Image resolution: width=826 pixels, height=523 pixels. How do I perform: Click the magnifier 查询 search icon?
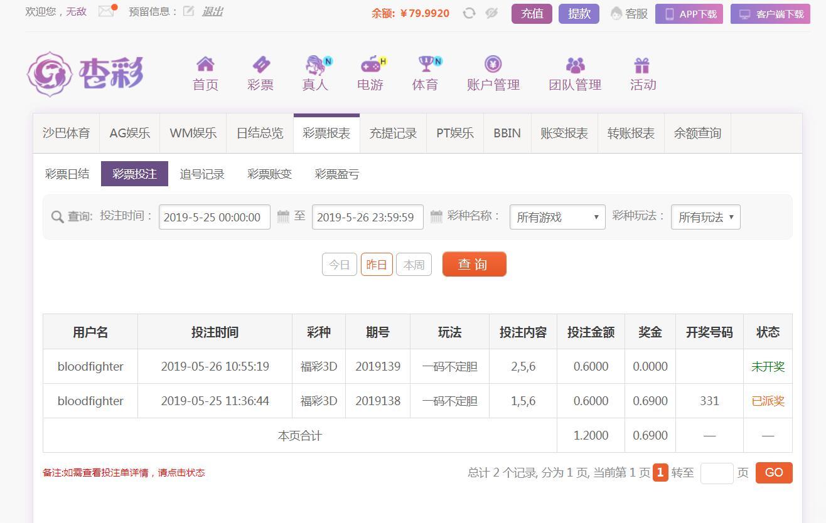[57, 217]
